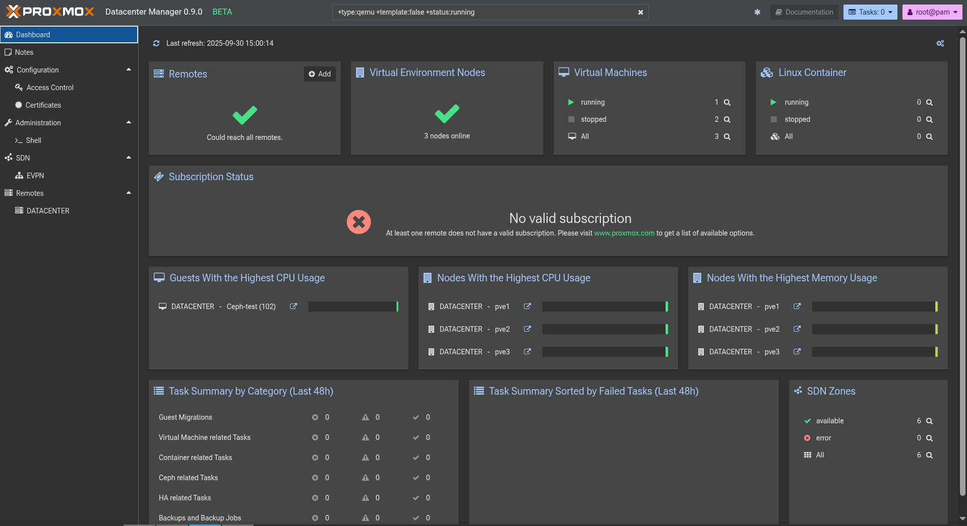The image size is (967, 526).
Task: Open the Tasks dropdown menu
Action: coord(870,12)
